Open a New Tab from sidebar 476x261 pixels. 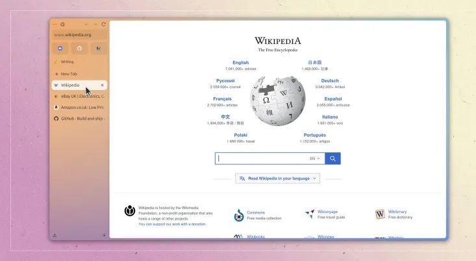(68, 74)
